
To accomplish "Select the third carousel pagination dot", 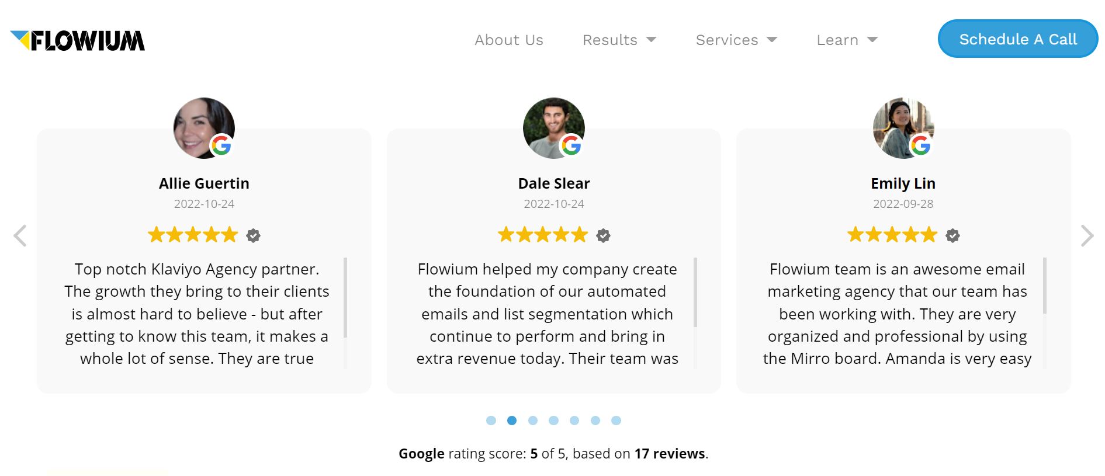I will click(533, 421).
